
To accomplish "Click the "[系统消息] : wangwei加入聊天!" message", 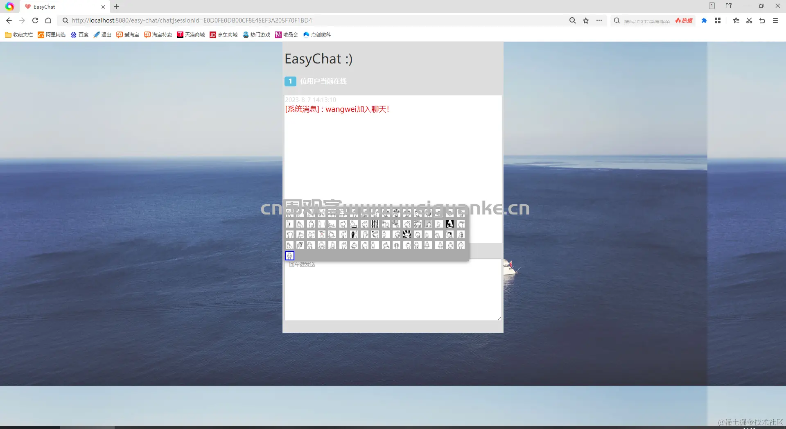I will 337,109.
